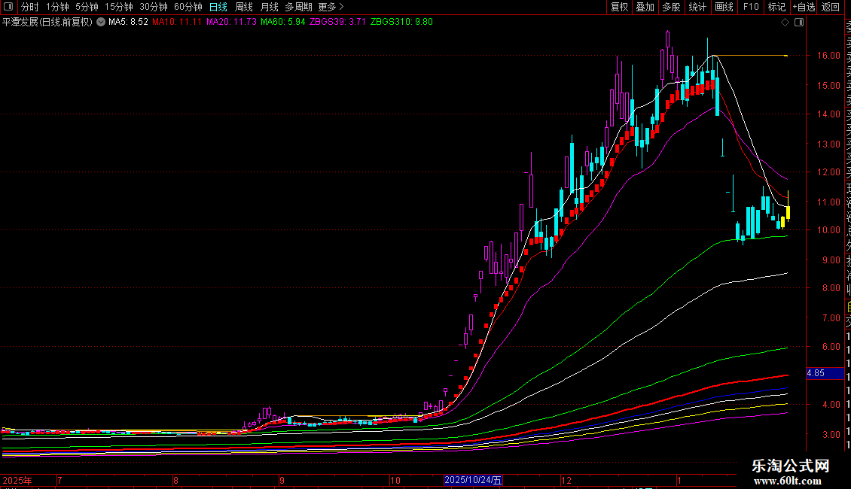851x489 pixels.
Task: Add stock via +自选 button
Action: pyautogui.click(x=804, y=7)
